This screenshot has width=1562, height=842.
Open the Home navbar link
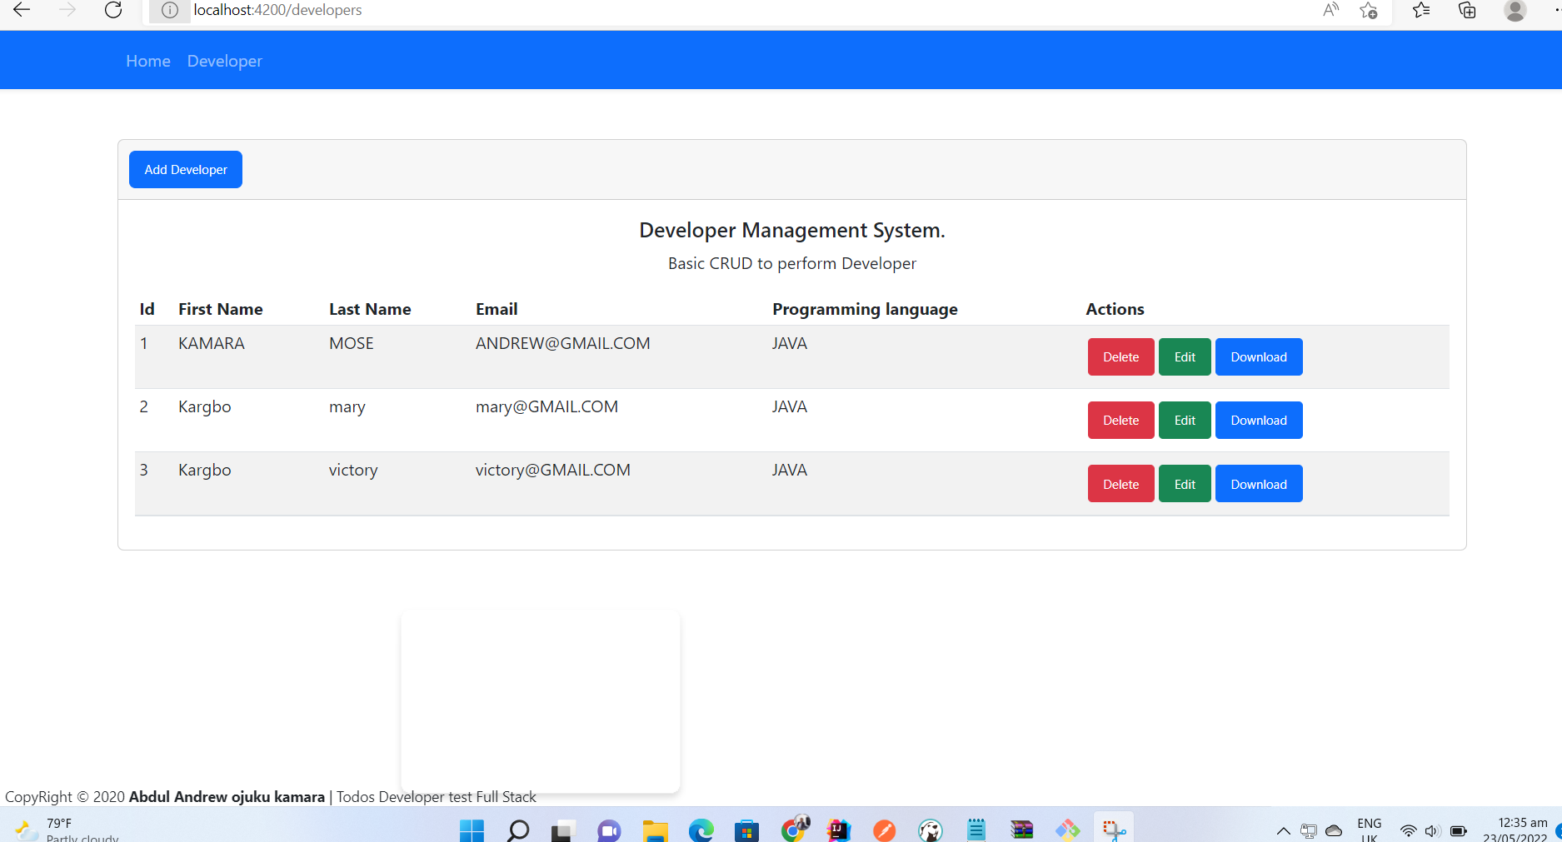click(x=148, y=61)
